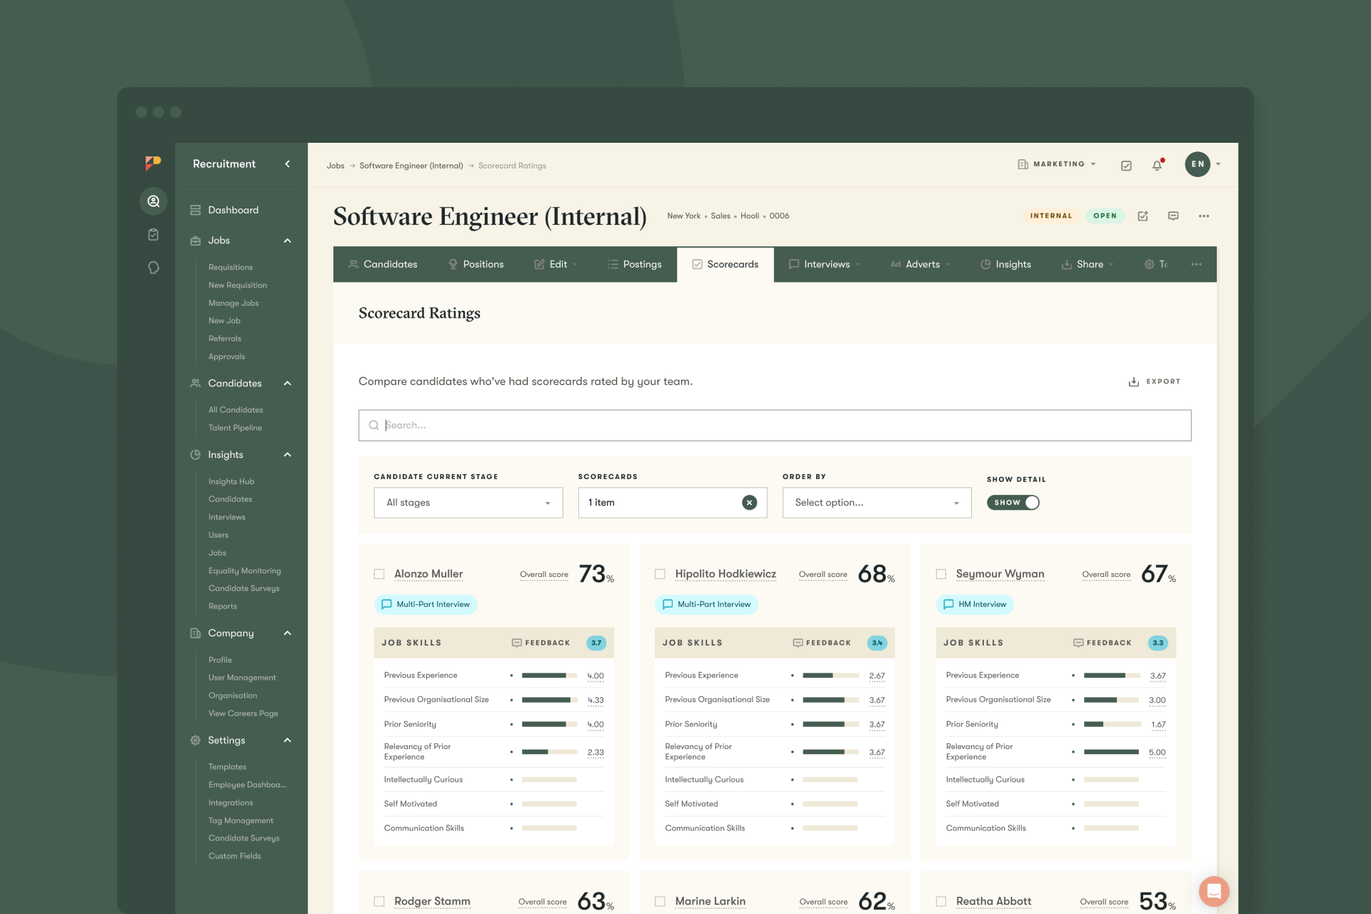This screenshot has width=1371, height=914.
Task: Open the All stages dropdown
Action: (468, 503)
